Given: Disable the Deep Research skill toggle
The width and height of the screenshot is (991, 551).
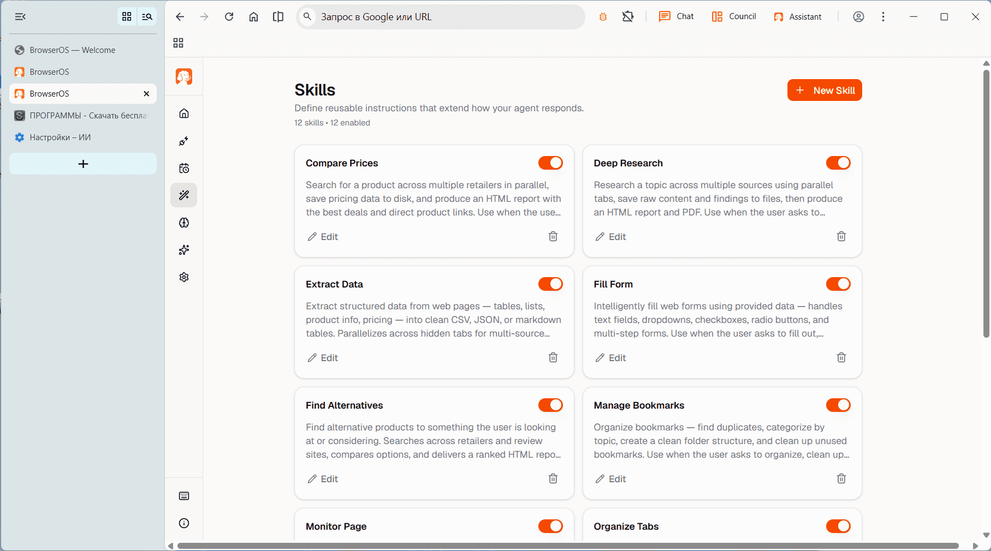Looking at the screenshot, I should 838,163.
